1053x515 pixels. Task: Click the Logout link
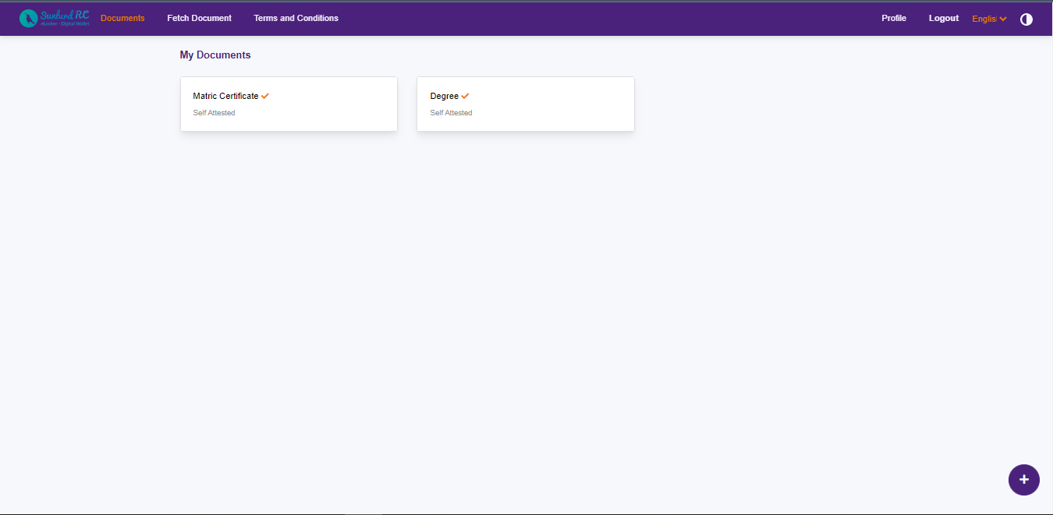pos(943,18)
